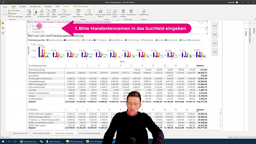
Task: Open the Format ribbon tab
Action: pyautogui.click(x=66, y=7)
